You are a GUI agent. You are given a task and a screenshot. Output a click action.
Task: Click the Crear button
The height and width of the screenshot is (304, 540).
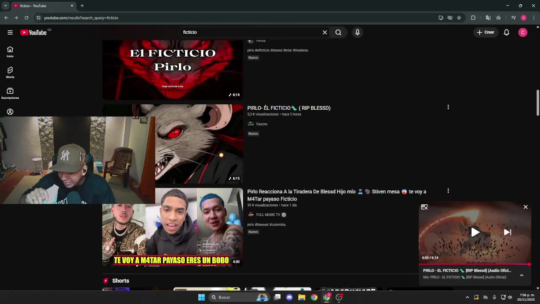tap(486, 33)
